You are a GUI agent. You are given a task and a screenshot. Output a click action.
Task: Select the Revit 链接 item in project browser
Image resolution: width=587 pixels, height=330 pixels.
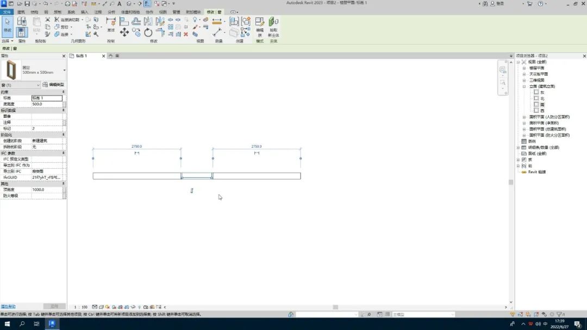point(537,172)
